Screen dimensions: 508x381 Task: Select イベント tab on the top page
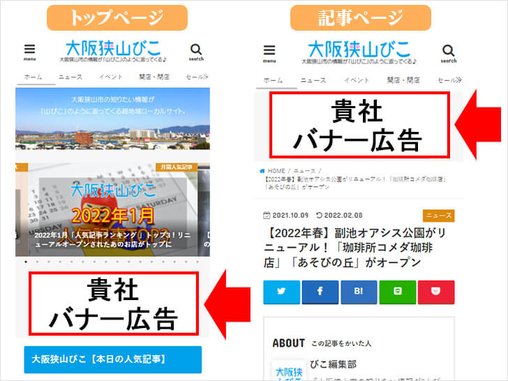111,77
